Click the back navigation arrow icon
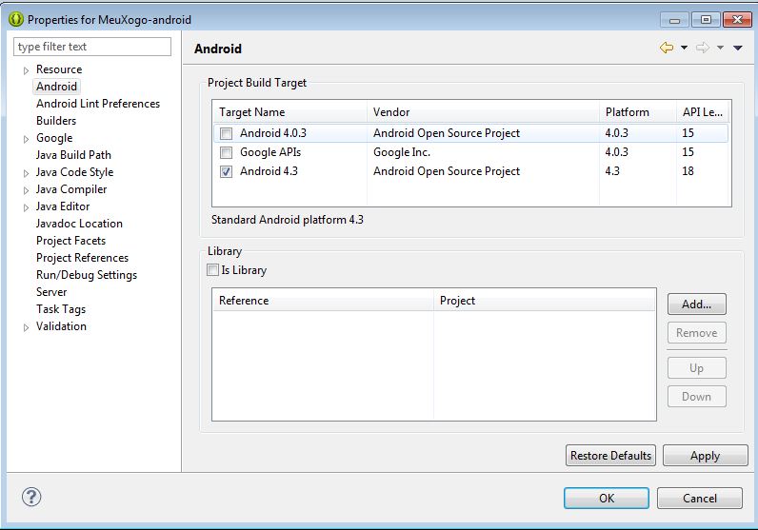Viewport: 758px width, 530px height. point(667,48)
